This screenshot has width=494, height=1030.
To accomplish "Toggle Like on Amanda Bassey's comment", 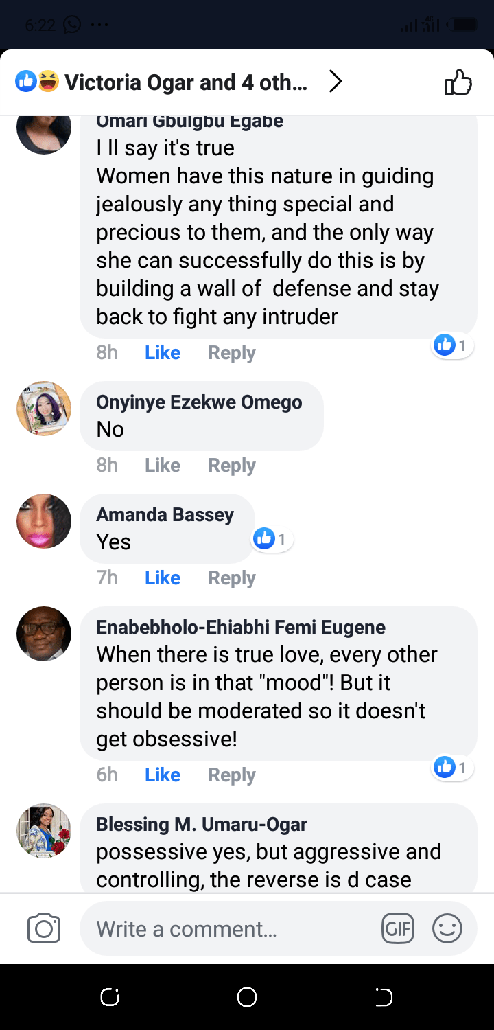I will [x=163, y=577].
